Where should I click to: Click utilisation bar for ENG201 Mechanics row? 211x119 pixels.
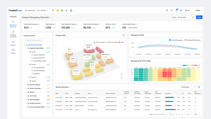tap(171, 97)
